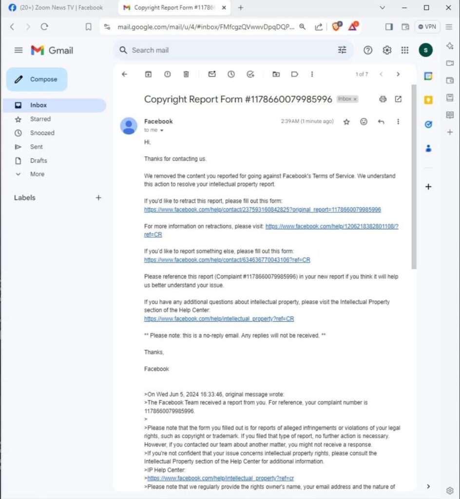This screenshot has height=499, width=460.
Task: Select the Inbox folder
Action: [55, 105]
